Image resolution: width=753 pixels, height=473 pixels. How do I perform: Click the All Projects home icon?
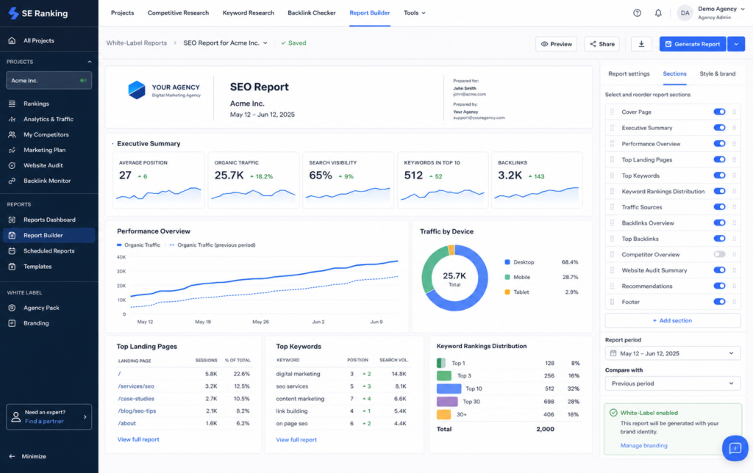pos(12,40)
